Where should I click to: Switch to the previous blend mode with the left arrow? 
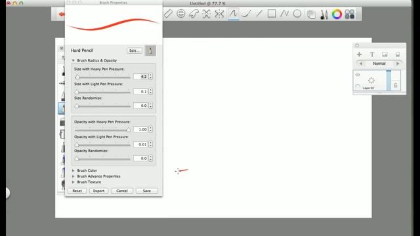tap(361, 64)
